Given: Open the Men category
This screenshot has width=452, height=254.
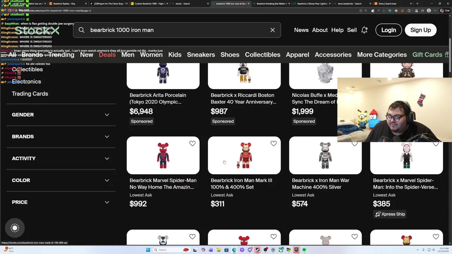Looking at the screenshot, I should click(128, 55).
